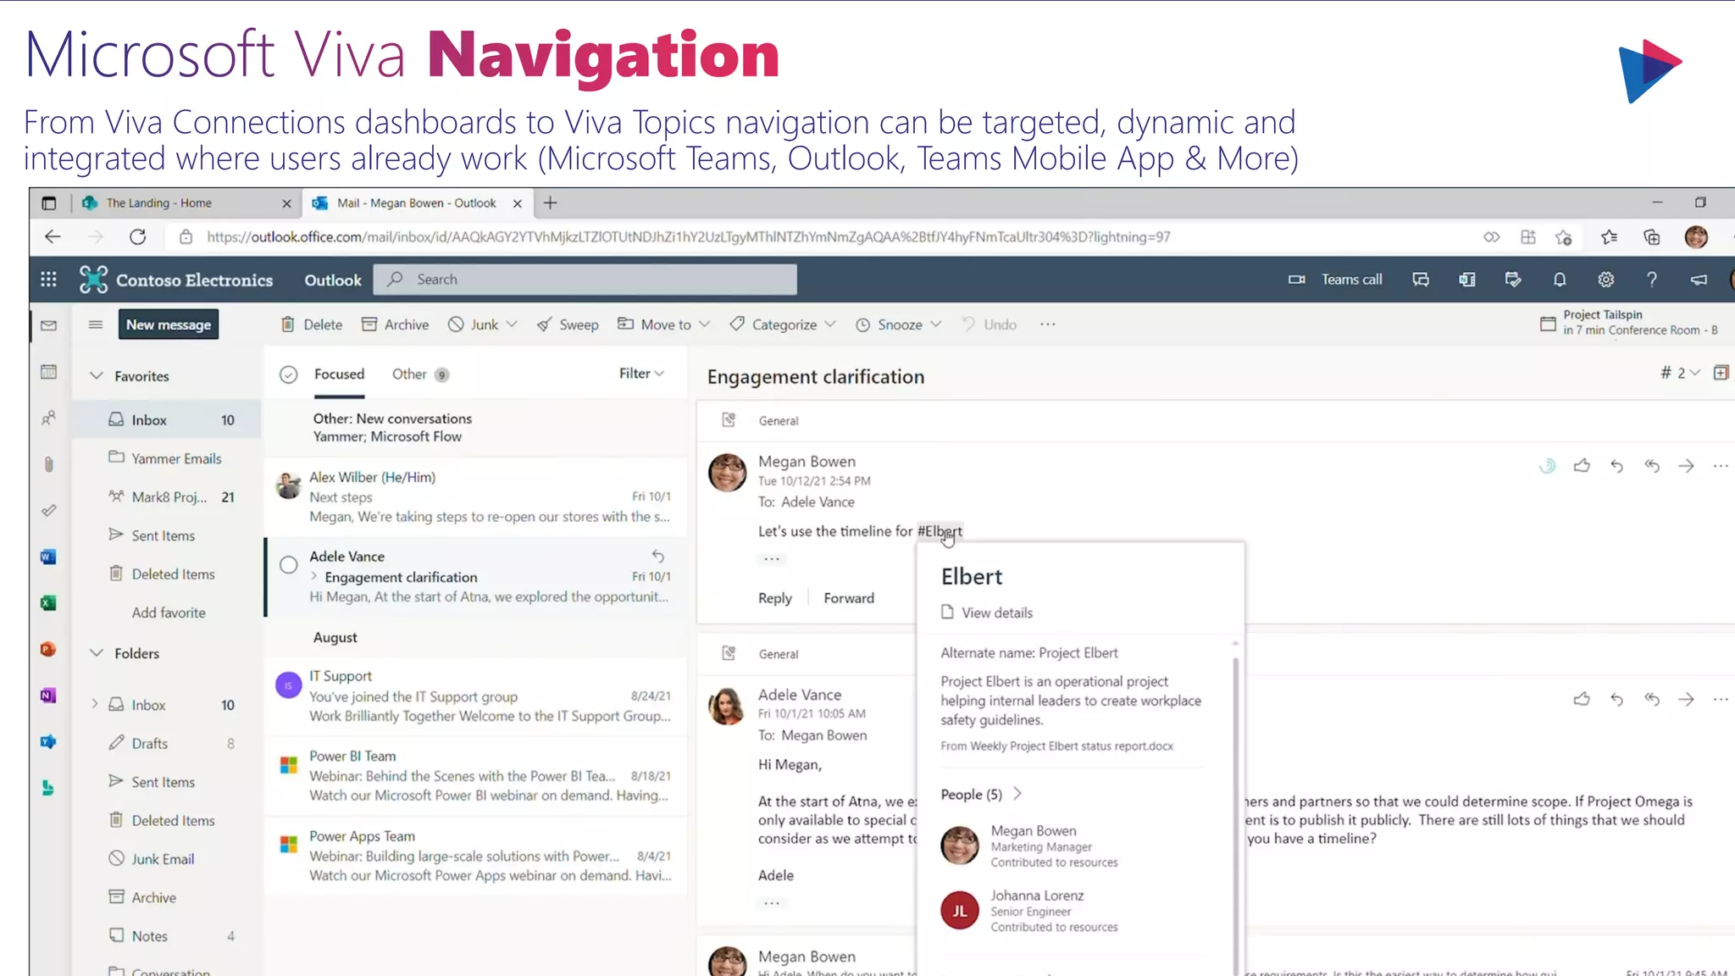The height and width of the screenshot is (976, 1735).
Task: Go back in the browser
Action: point(53,237)
